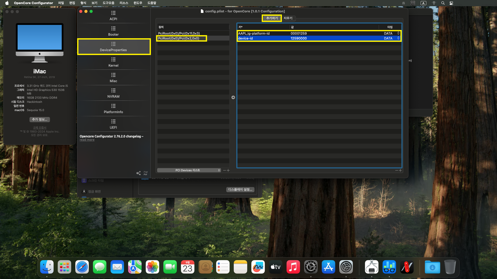
Task: Open the 파일 menu
Action: point(61,3)
